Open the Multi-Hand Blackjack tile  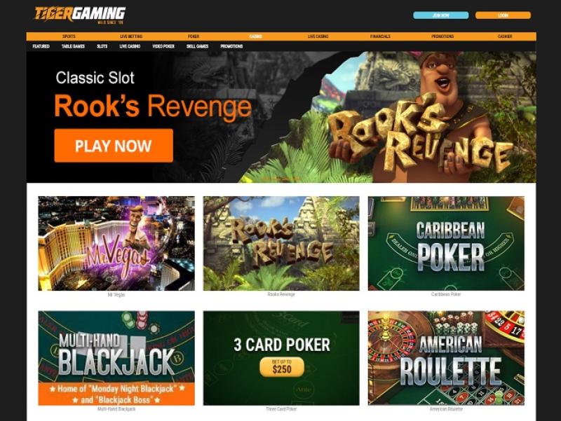116,358
